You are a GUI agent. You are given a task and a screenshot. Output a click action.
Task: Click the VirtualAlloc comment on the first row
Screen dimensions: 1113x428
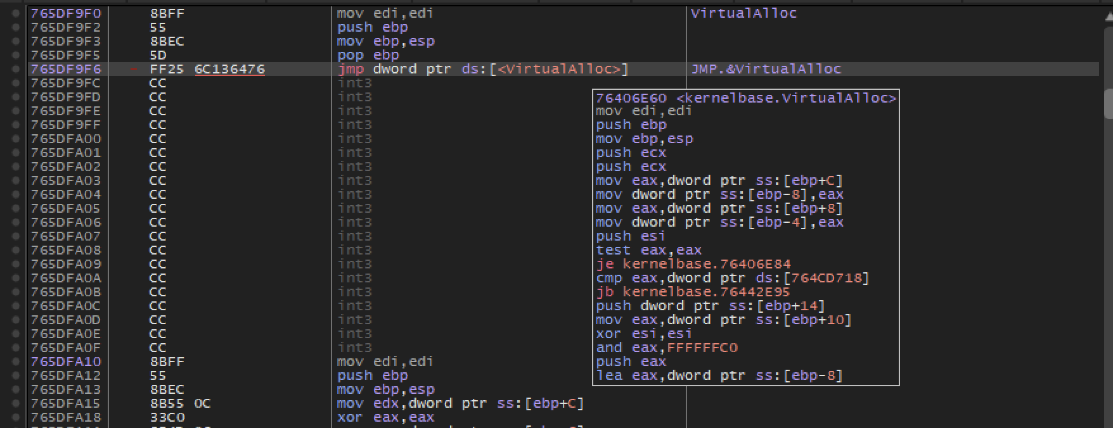pos(743,13)
